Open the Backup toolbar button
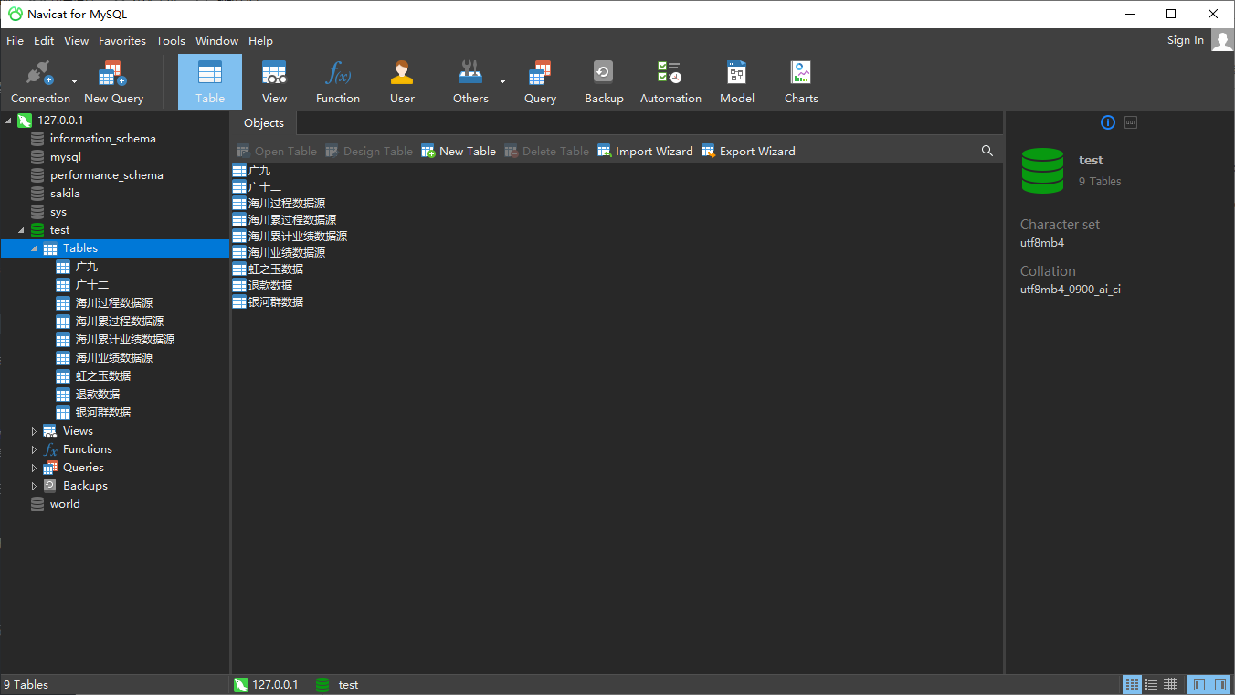 604,82
